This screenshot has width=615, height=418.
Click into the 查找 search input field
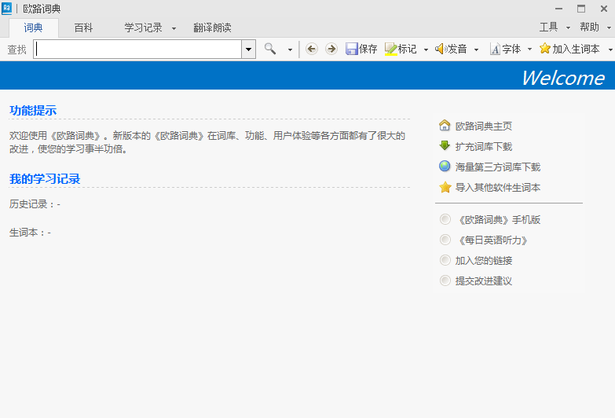point(137,49)
